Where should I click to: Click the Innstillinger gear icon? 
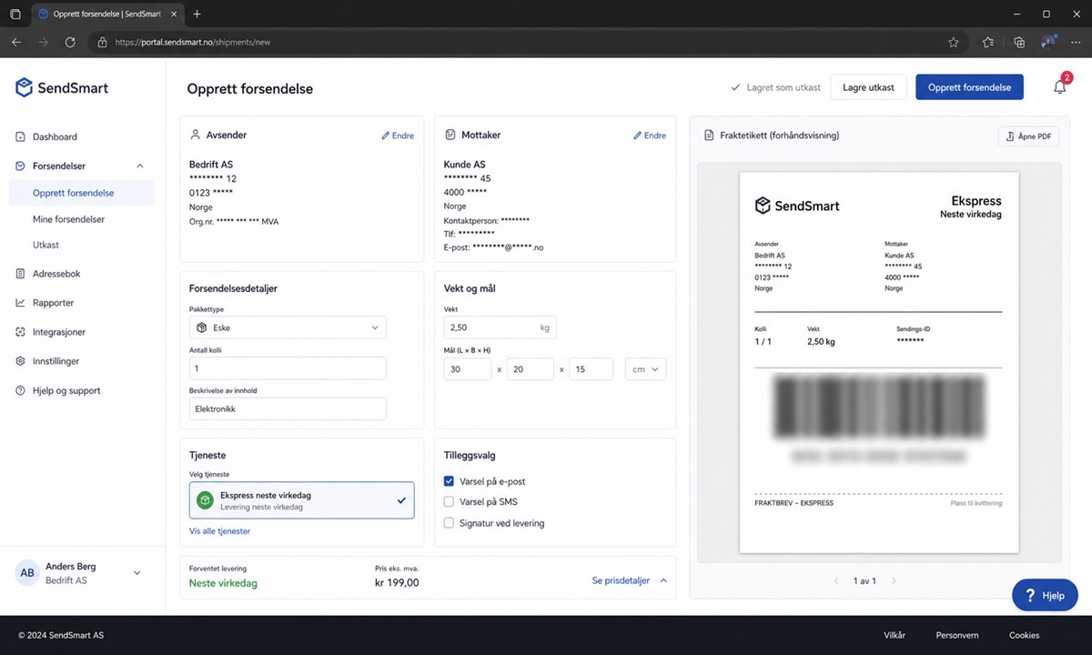21,361
